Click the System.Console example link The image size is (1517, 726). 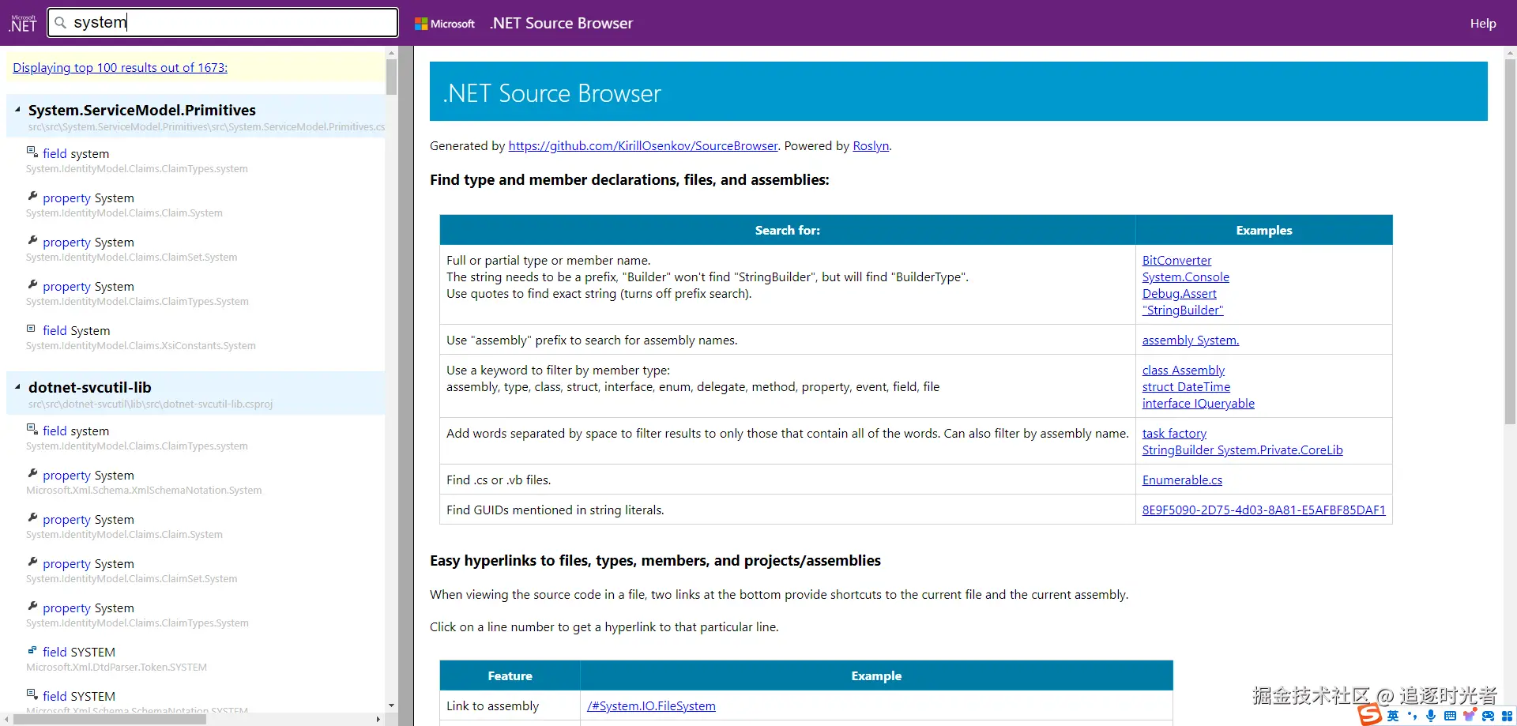pyautogui.click(x=1186, y=277)
